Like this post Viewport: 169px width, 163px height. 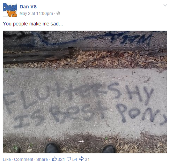tap(7, 160)
